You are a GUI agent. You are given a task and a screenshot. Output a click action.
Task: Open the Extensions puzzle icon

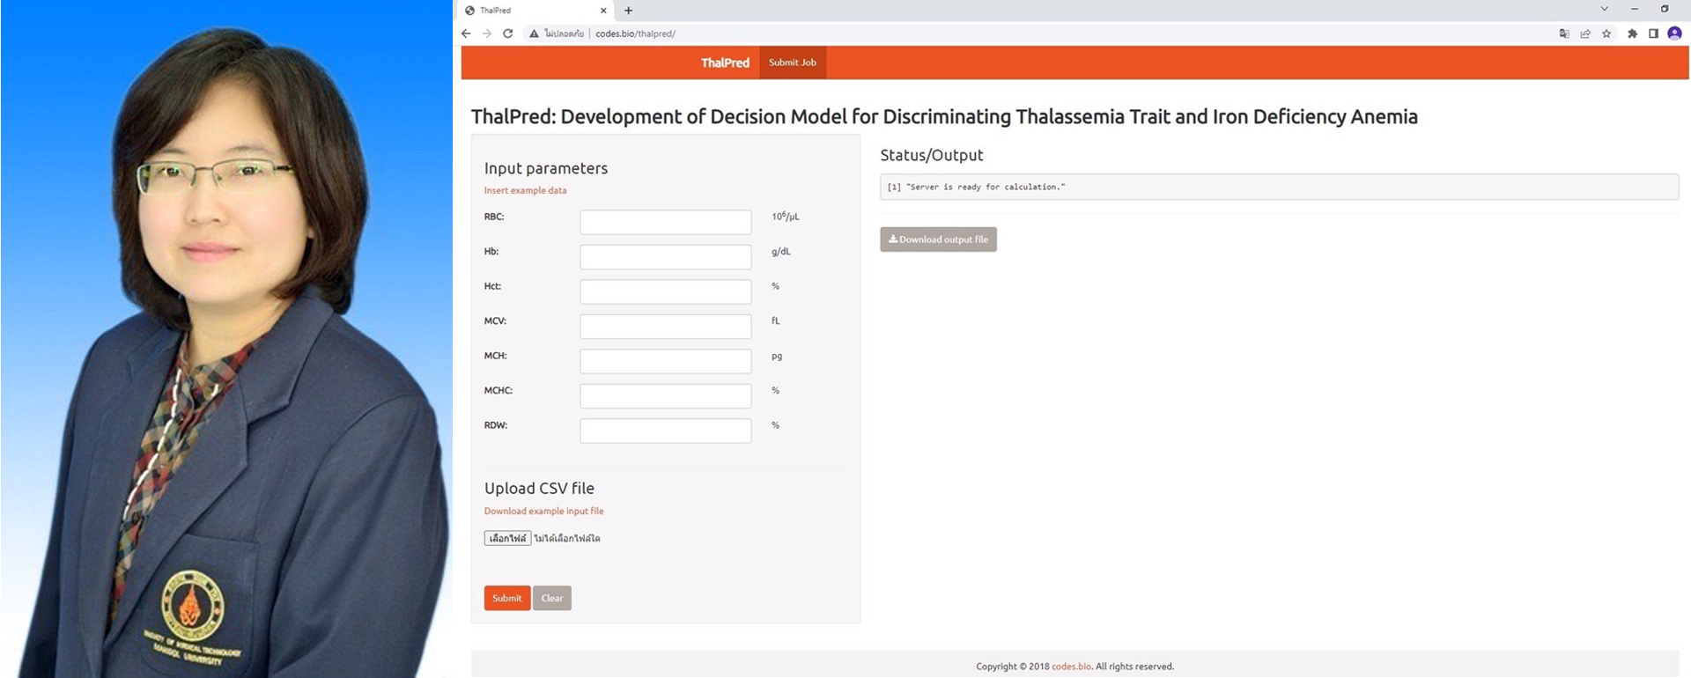click(1632, 33)
